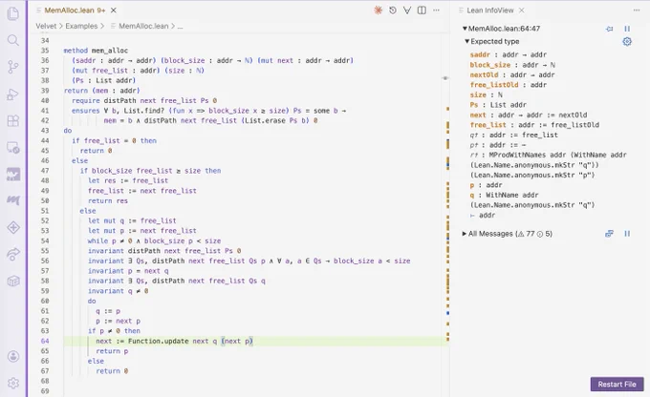
Task: Click 'free_list := next free_list' on line 49
Action: pyautogui.click(x=142, y=191)
